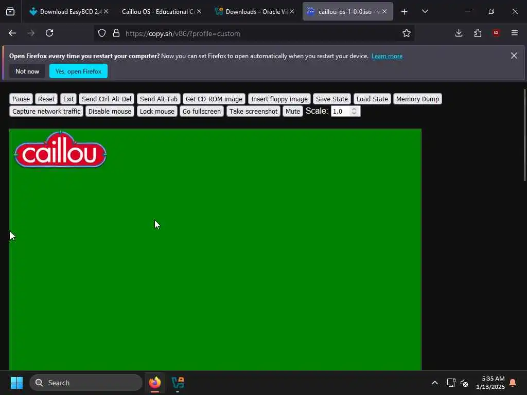Show hidden system tray icons
This screenshot has height=395, width=527.
[434, 383]
